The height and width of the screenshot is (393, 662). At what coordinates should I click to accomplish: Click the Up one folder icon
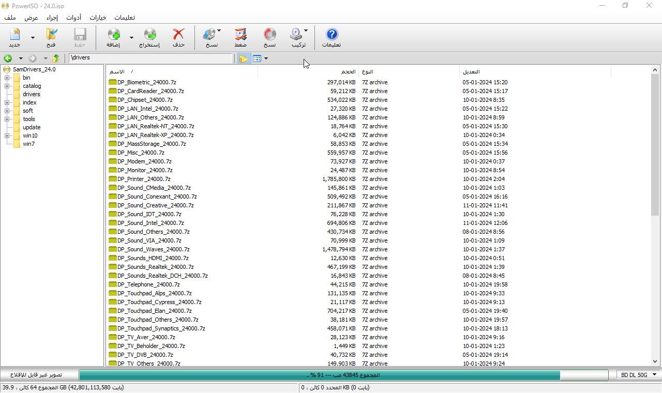pos(55,58)
